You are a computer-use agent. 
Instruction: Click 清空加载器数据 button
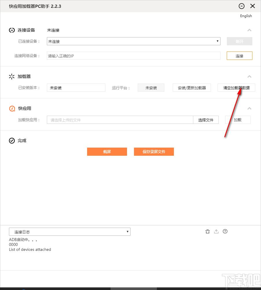point(236,88)
